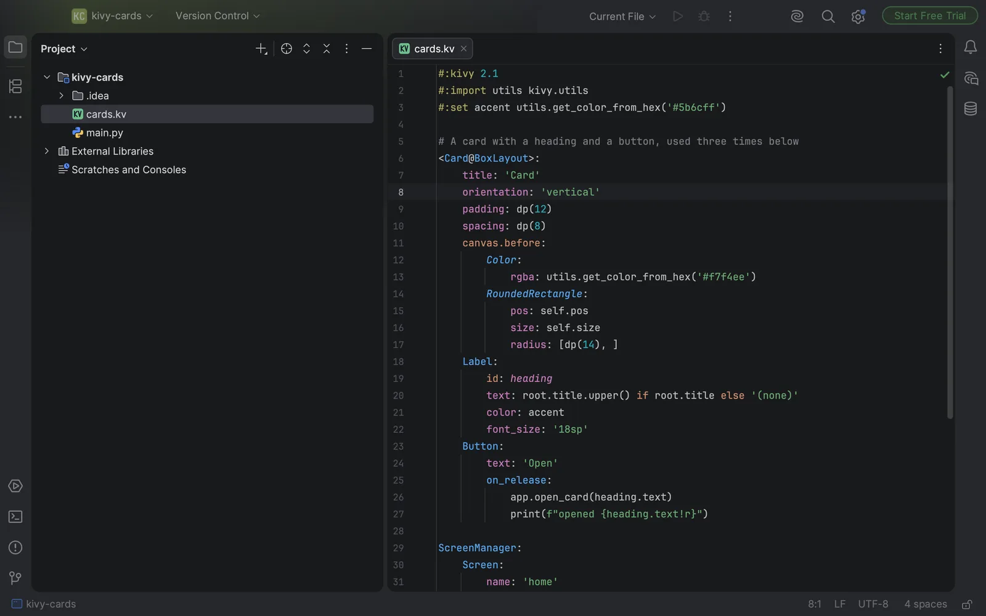Open more run actions menu
Screen dimensions: 986x616
730,17
